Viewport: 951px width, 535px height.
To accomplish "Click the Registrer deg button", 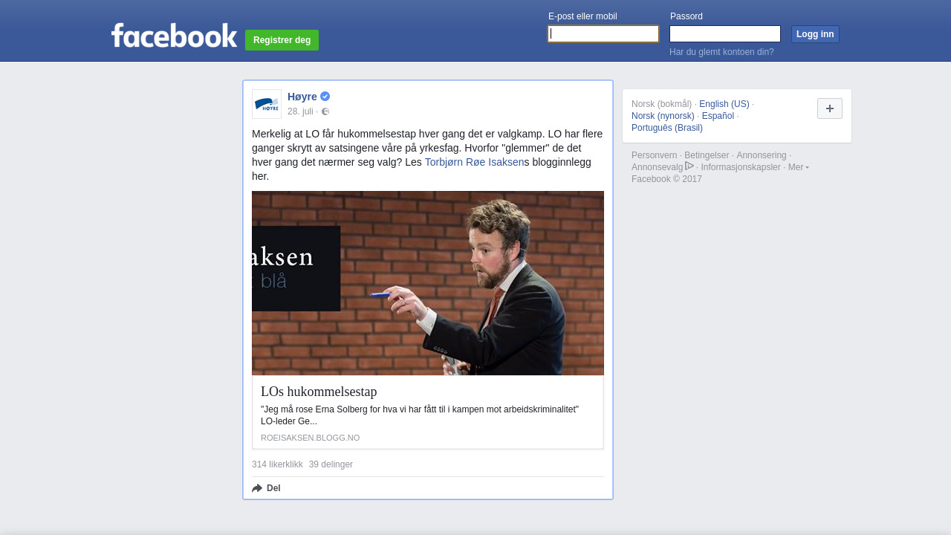I will pos(282,40).
